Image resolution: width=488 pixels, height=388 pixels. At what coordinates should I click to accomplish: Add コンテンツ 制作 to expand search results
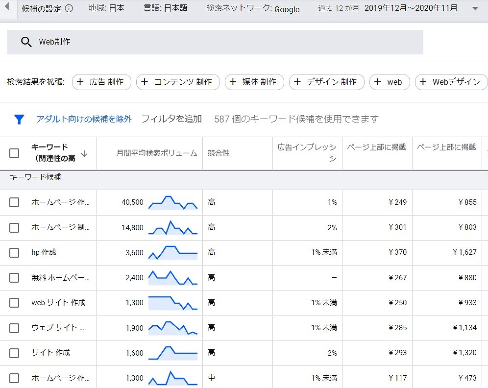pyautogui.click(x=177, y=82)
